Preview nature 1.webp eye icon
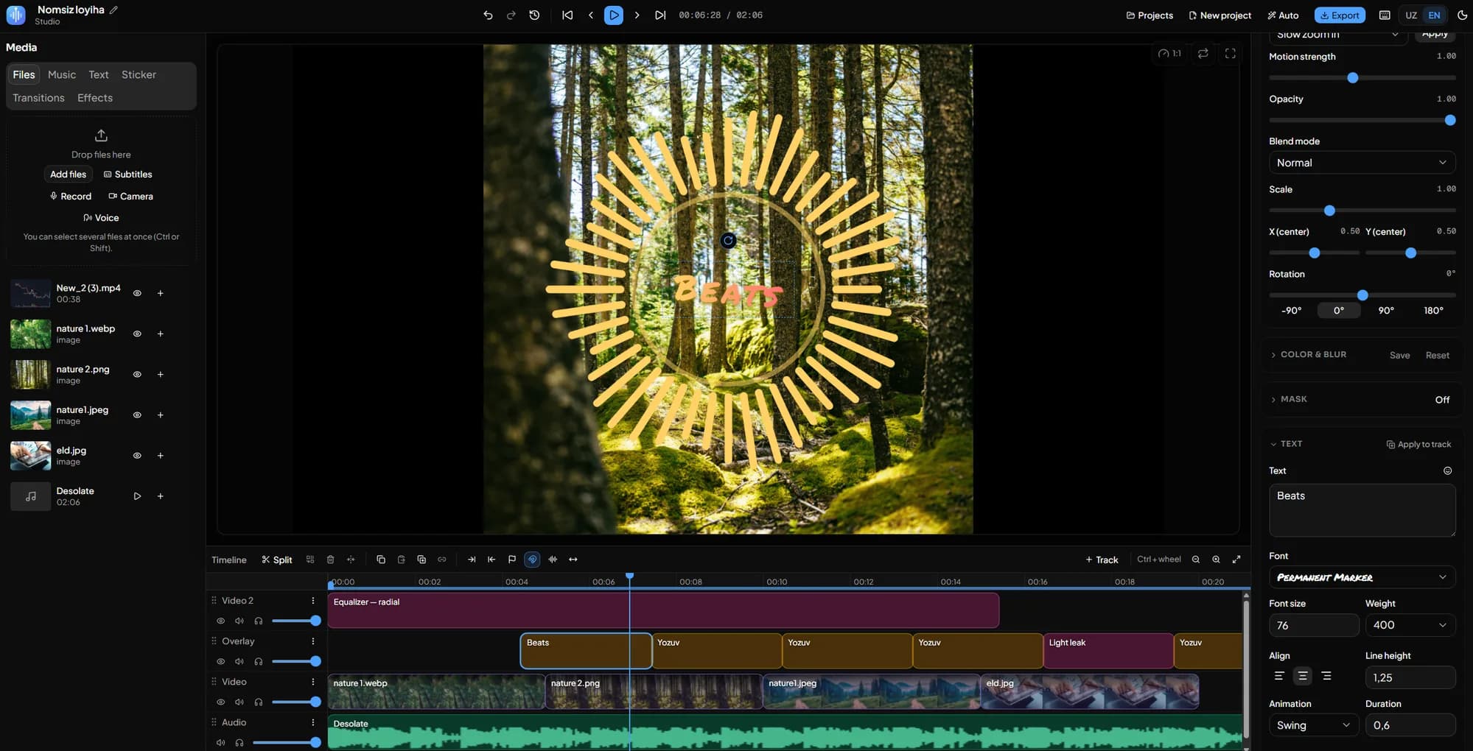 [x=137, y=334]
